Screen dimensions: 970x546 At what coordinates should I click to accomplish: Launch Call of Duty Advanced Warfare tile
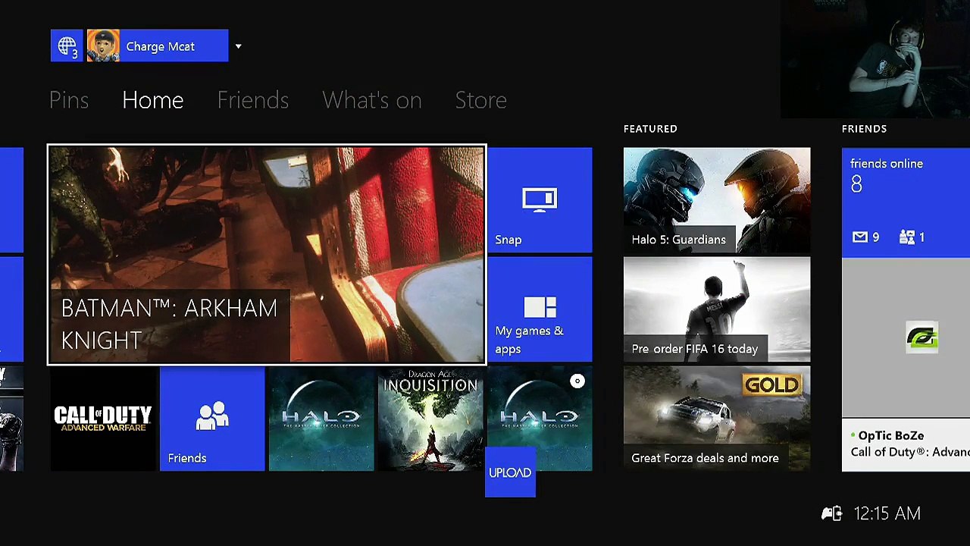click(x=103, y=419)
